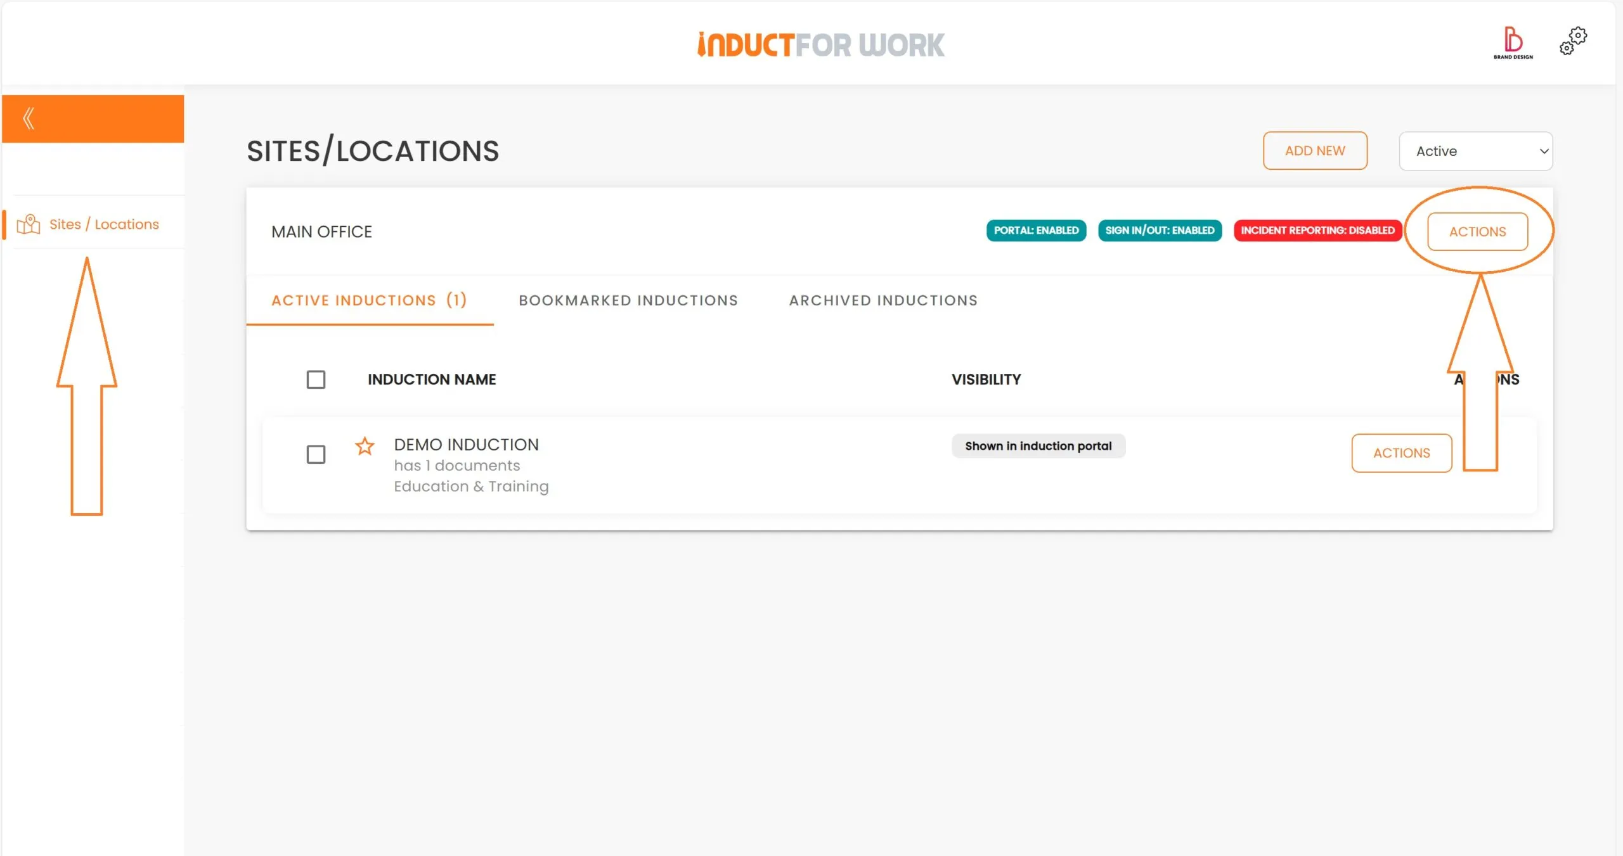Switch to Active Inductions tab
Screen dimensions: 1623x856
(370, 300)
